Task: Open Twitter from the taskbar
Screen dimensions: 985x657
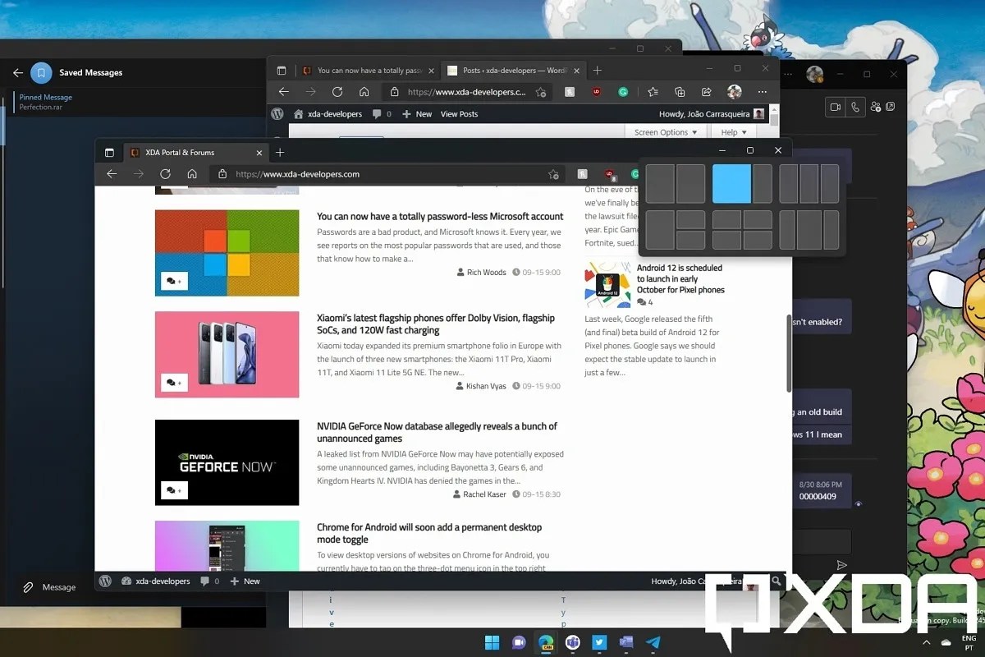Action: [x=599, y=642]
